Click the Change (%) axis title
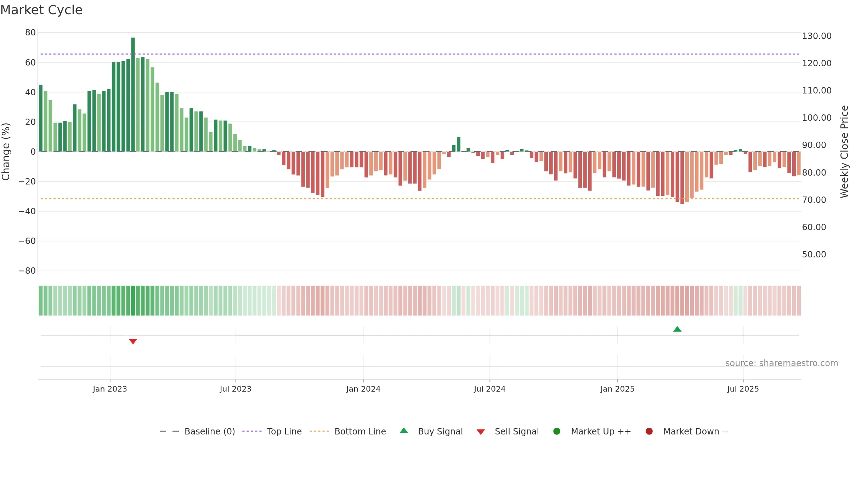The width and height of the screenshot is (850, 478). (x=6, y=152)
